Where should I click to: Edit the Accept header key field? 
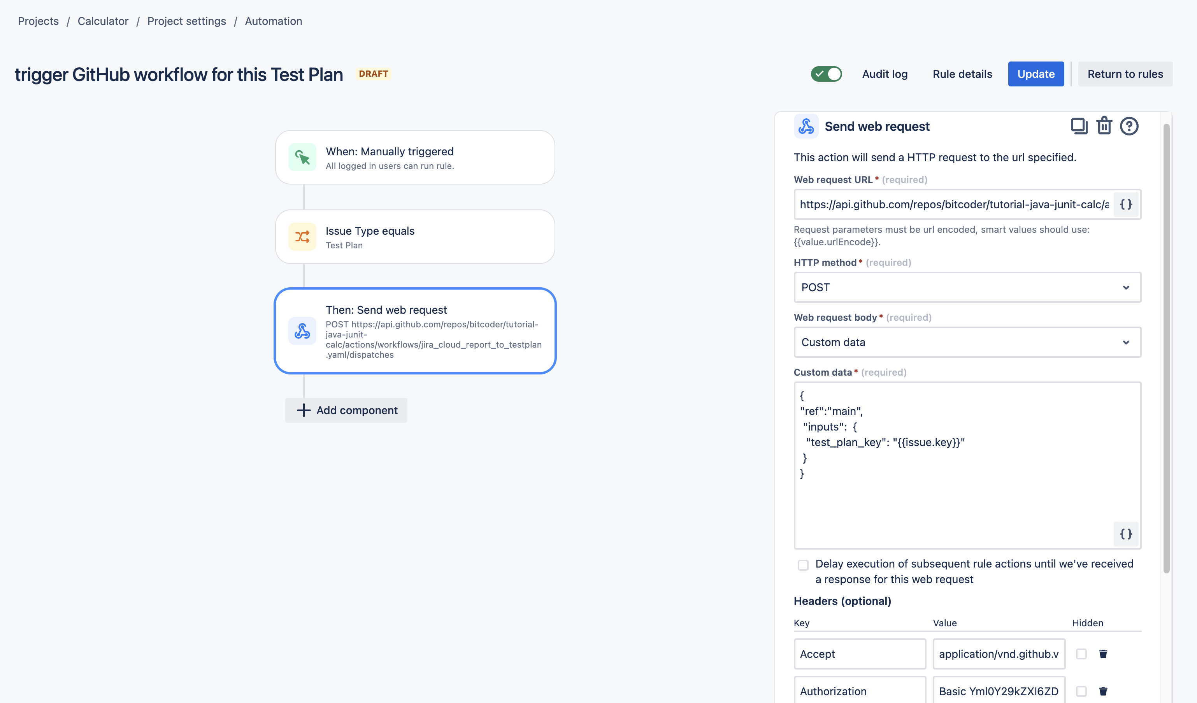860,654
